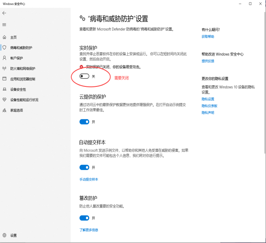Turn on the real-time protection toggle

click(x=84, y=76)
